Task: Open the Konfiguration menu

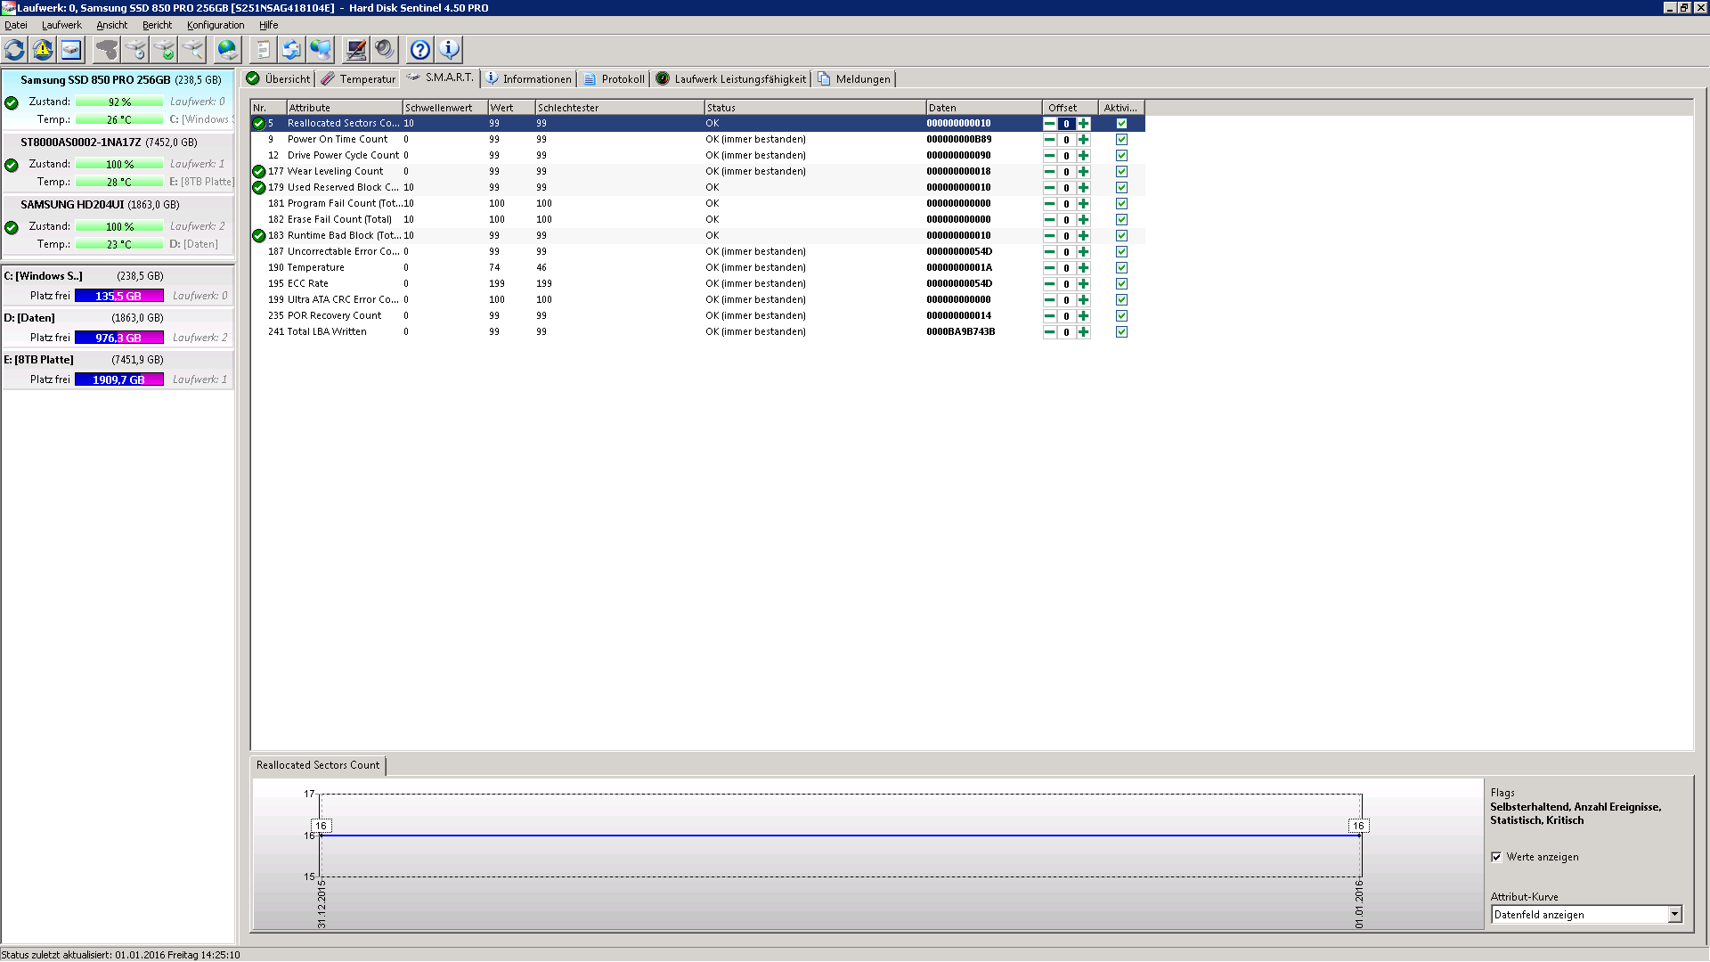Action: tap(216, 25)
